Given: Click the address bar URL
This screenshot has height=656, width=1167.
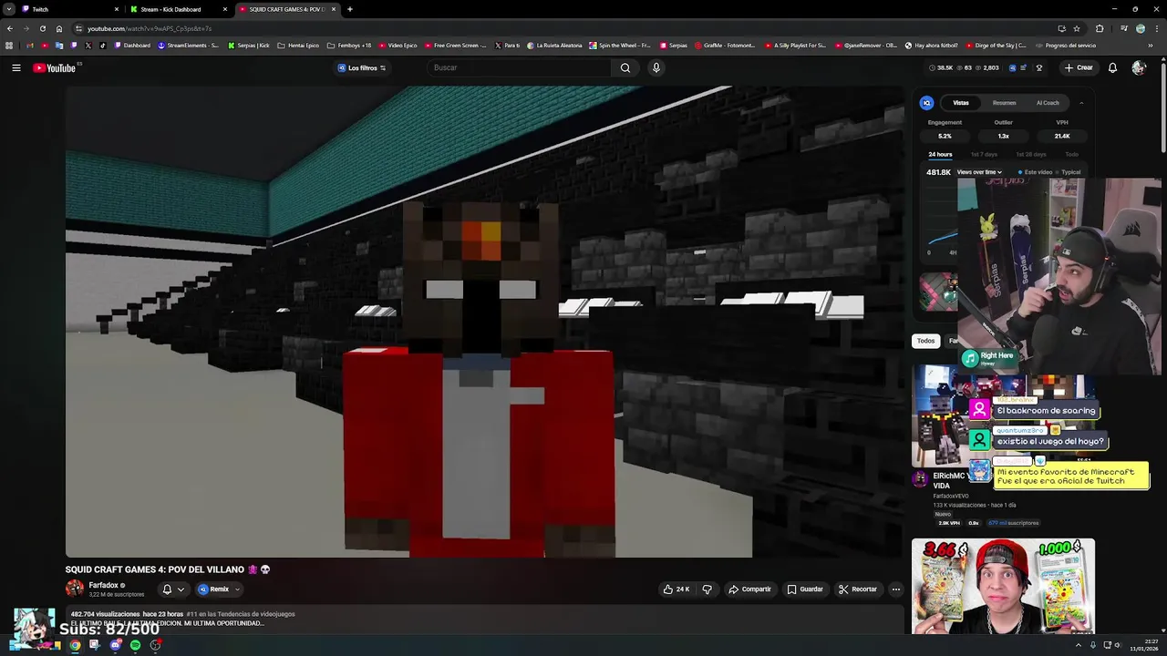Looking at the screenshot, I should point(150,28).
